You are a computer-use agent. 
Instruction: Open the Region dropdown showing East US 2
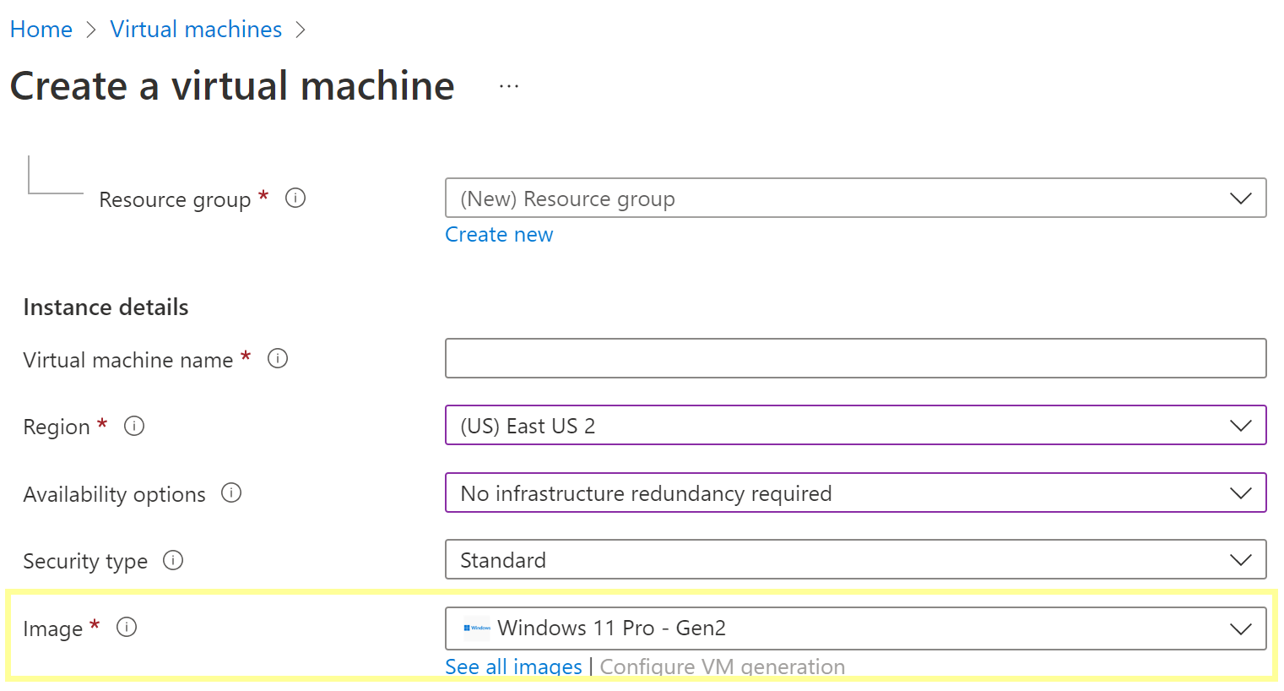pos(855,425)
